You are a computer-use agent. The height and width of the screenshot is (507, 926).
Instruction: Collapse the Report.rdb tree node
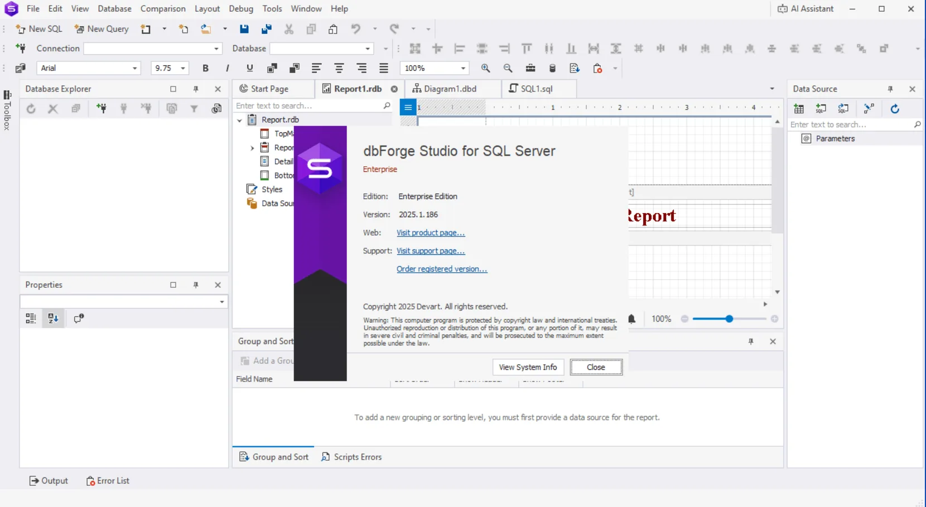[x=240, y=120]
